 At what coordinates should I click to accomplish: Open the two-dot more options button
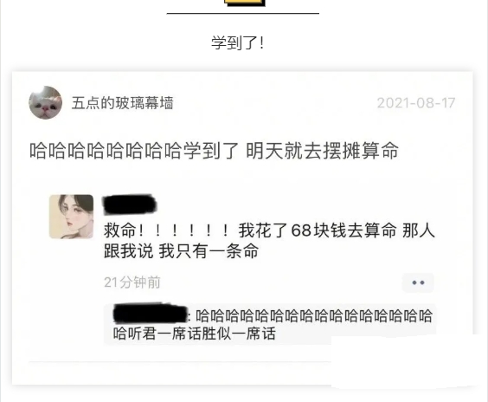[418, 282]
